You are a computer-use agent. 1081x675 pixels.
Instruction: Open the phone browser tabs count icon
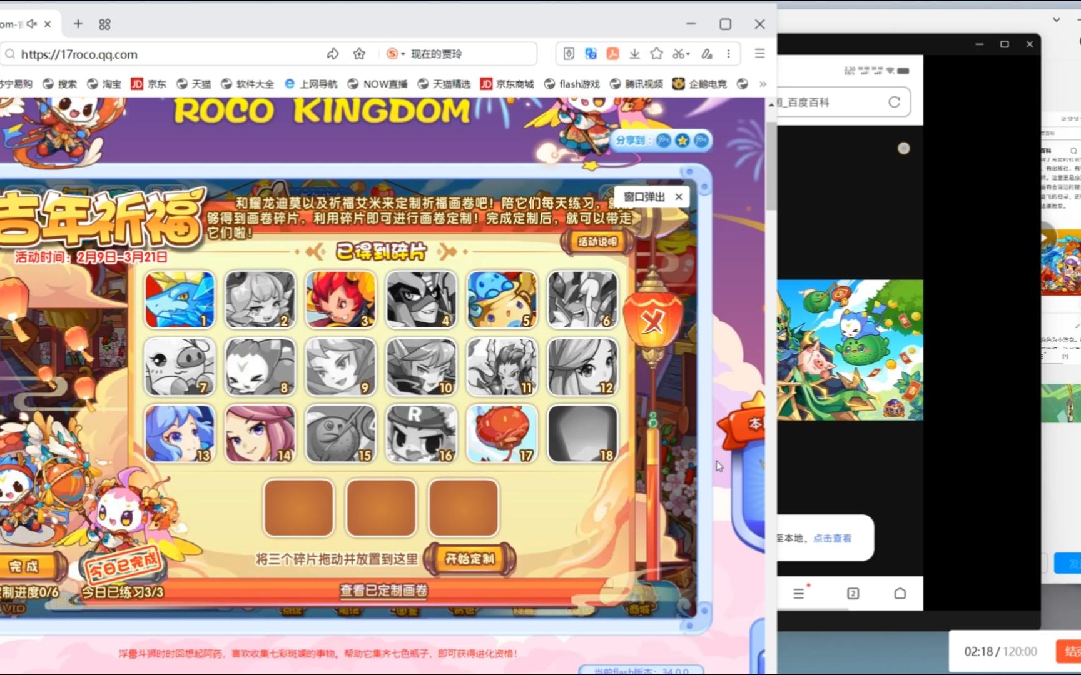point(853,593)
